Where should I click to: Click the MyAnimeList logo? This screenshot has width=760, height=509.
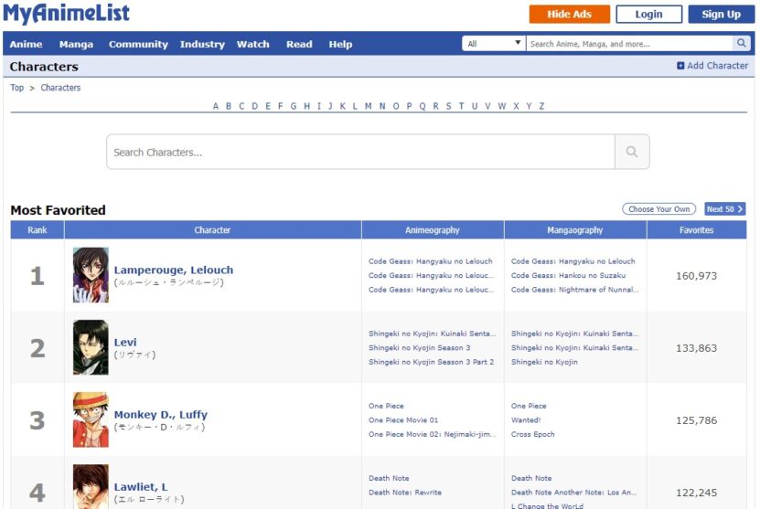67,14
